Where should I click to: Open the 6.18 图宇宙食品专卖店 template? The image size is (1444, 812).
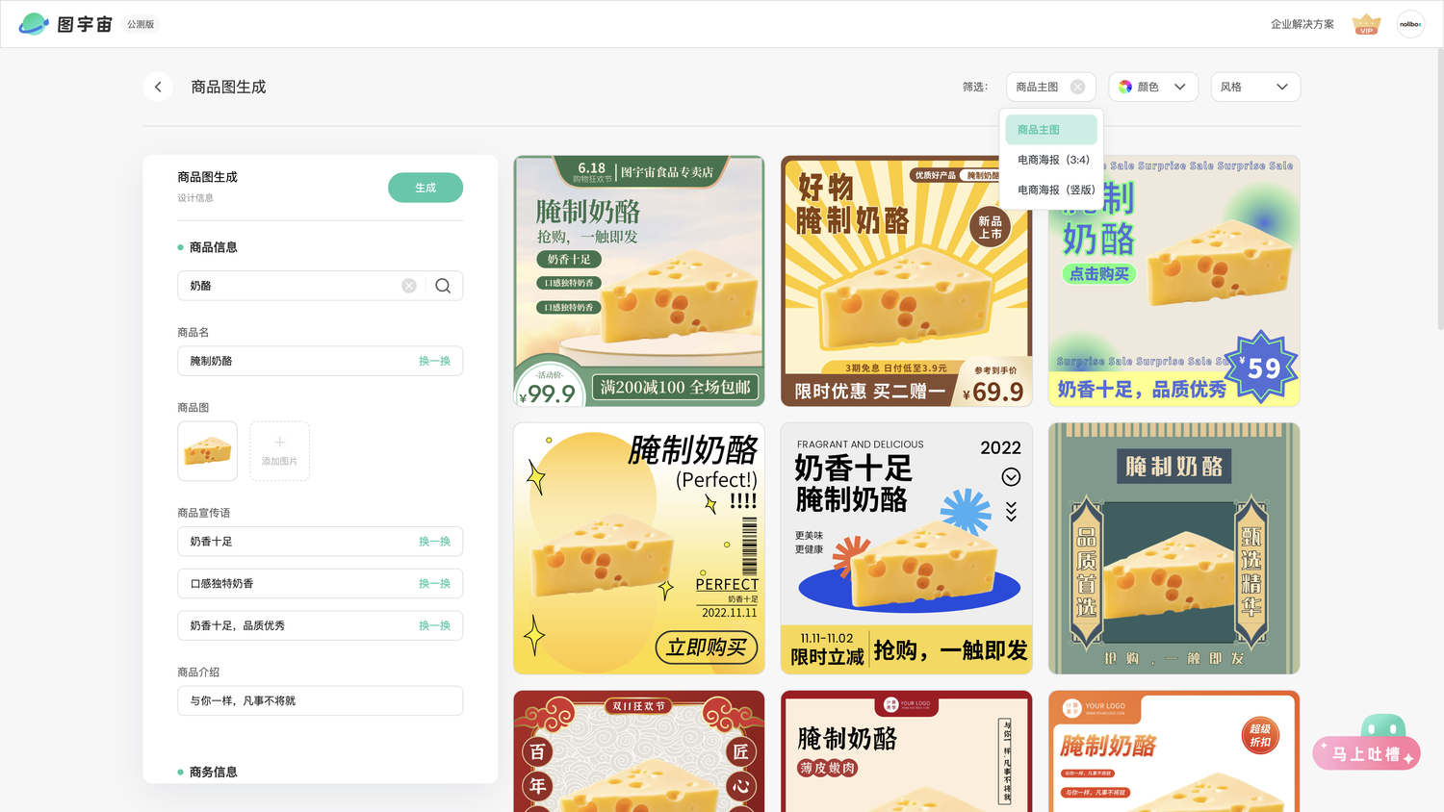(x=639, y=281)
